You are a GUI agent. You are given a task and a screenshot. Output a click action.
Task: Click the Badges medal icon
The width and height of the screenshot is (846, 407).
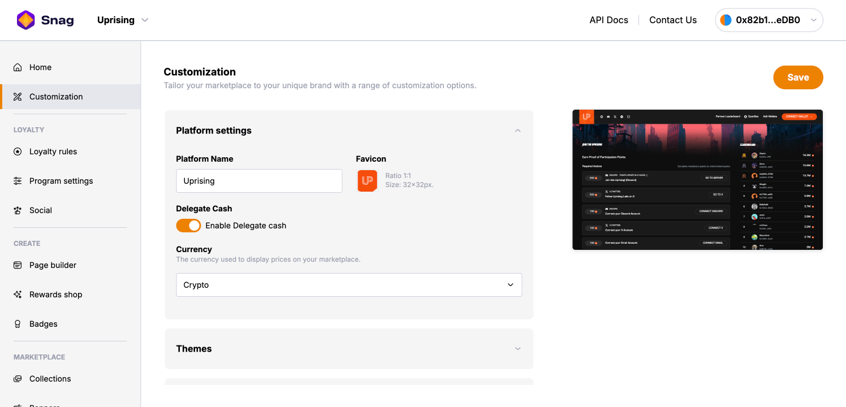coord(18,324)
